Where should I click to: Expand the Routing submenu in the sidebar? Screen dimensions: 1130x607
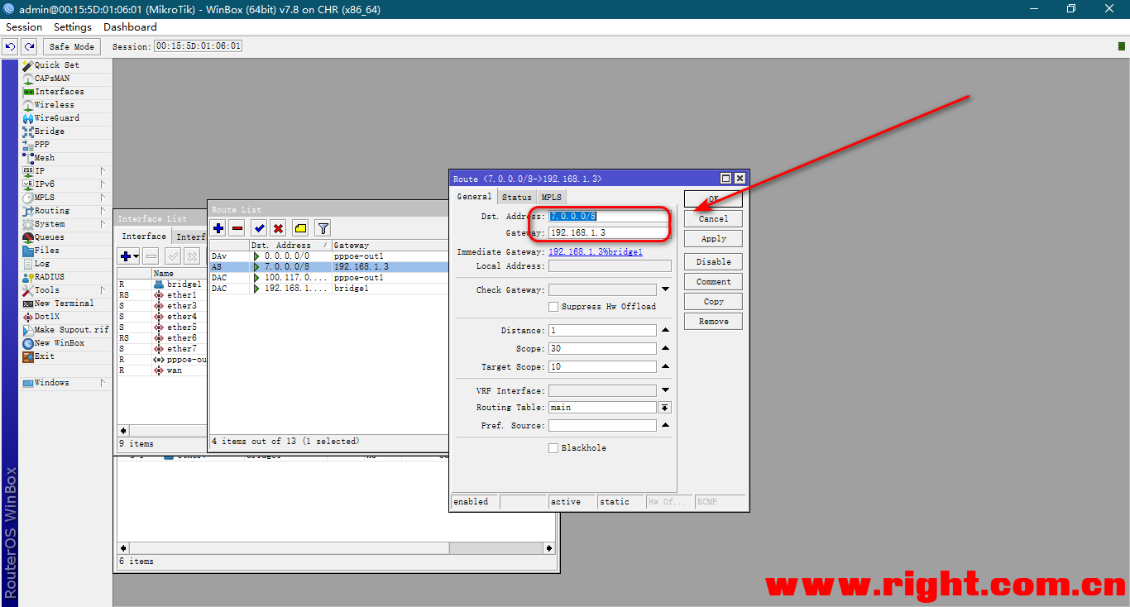(103, 211)
